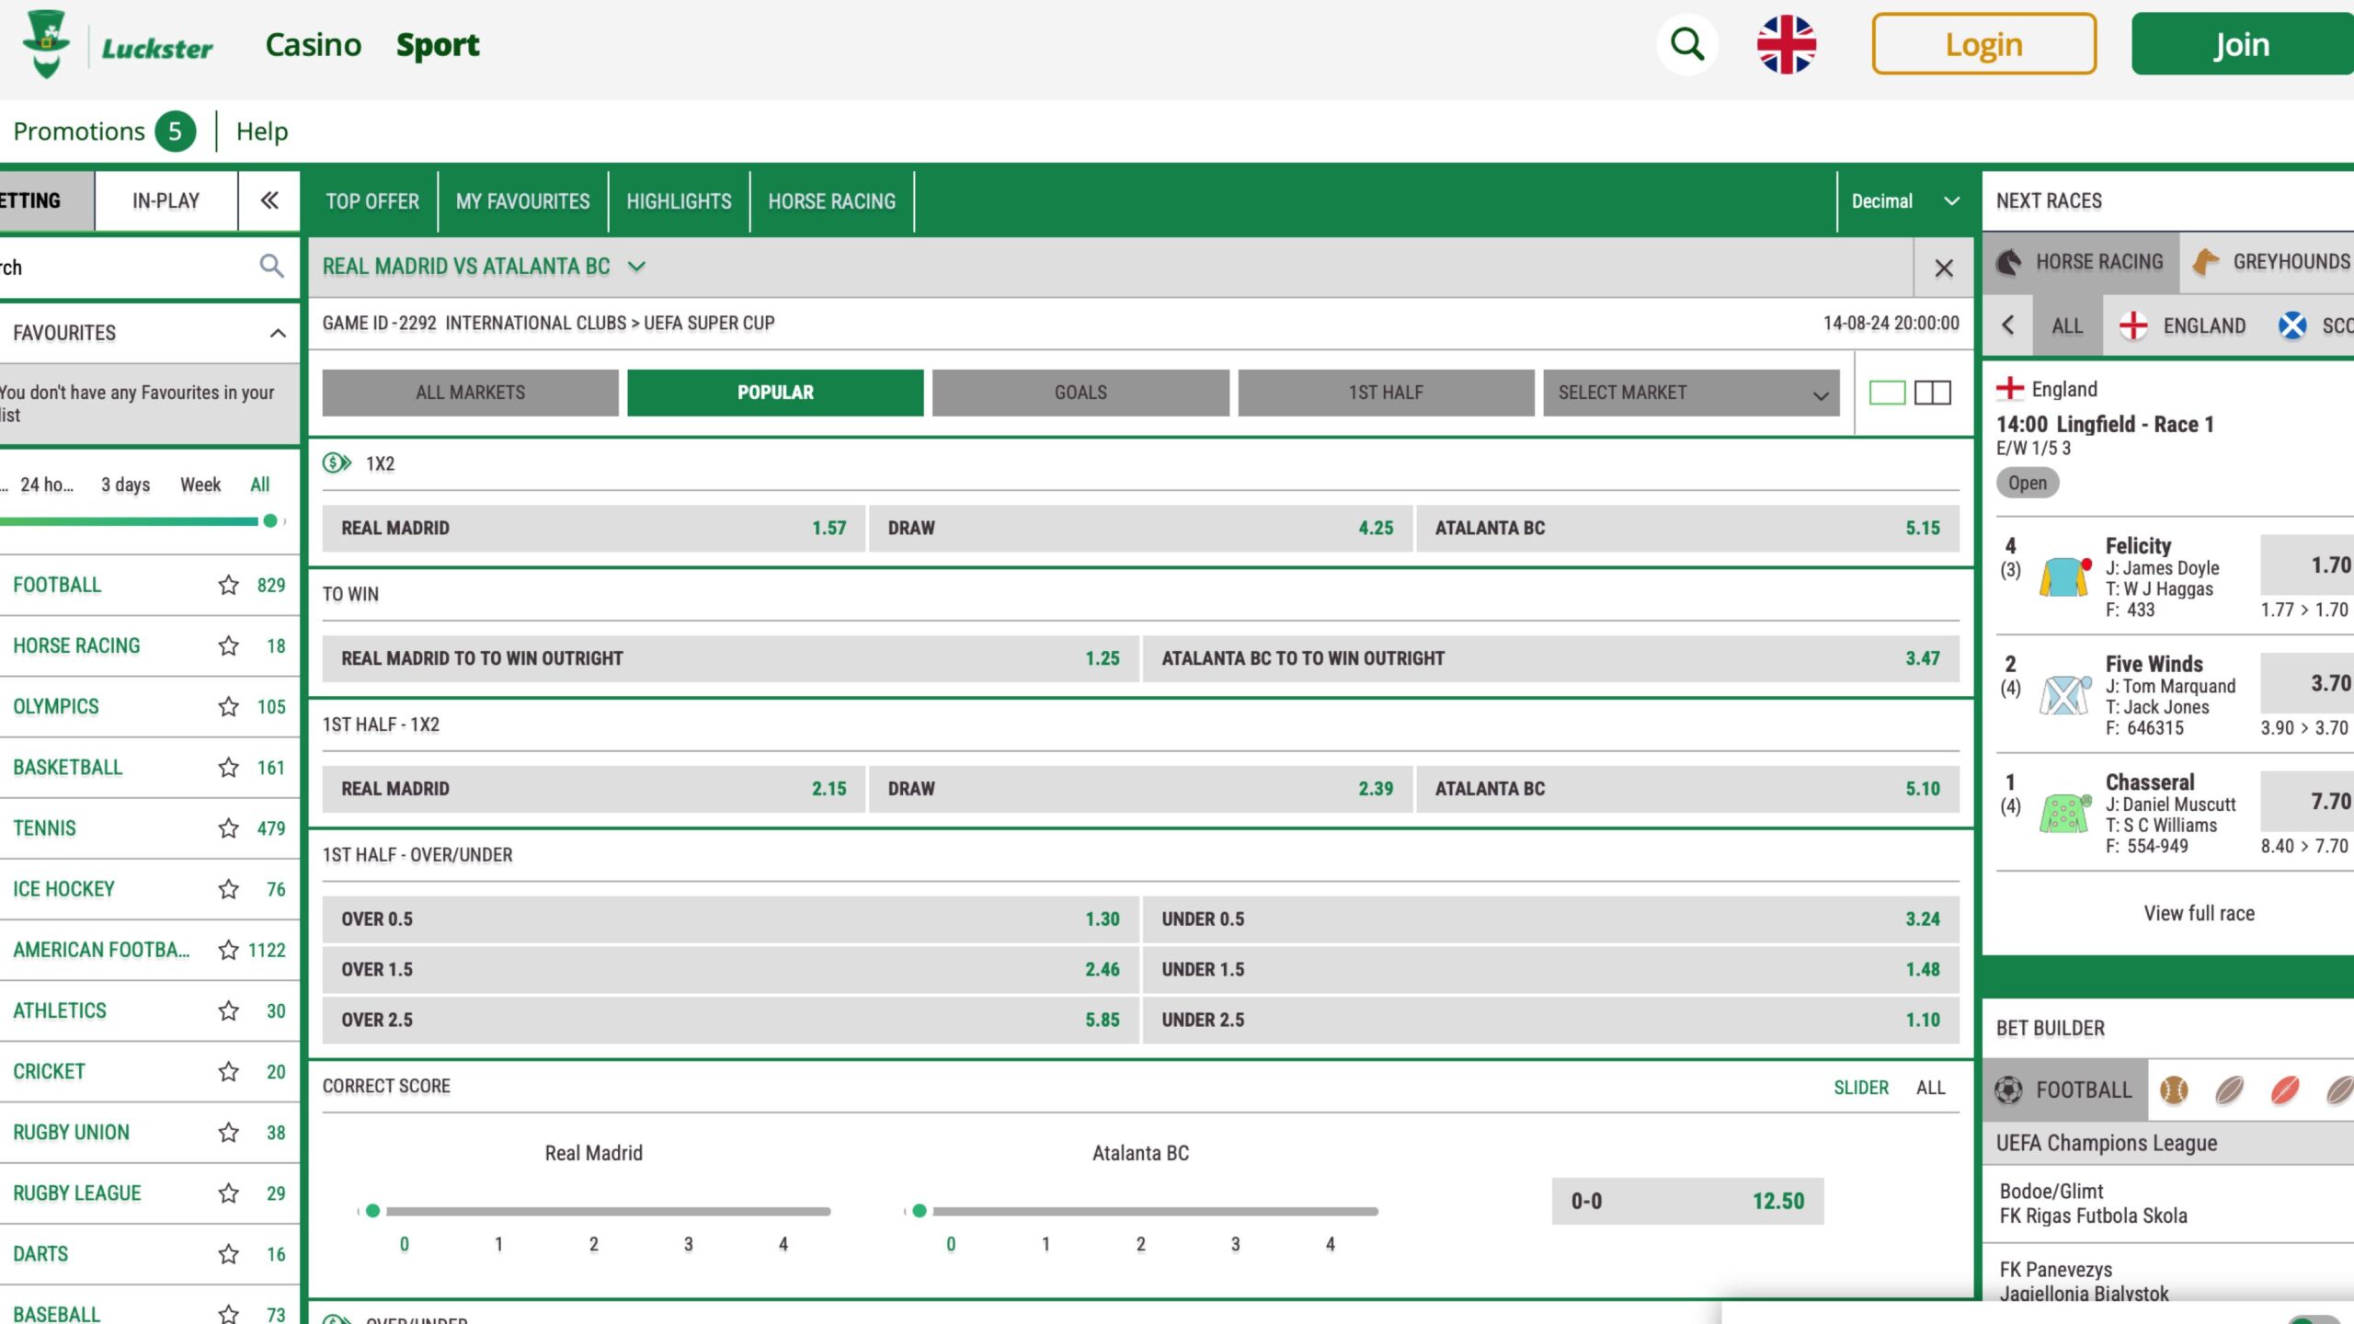Click Five Winds' white jockey silk icon
Image resolution: width=2354 pixels, height=1324 pixels.
coord(2065,695)
